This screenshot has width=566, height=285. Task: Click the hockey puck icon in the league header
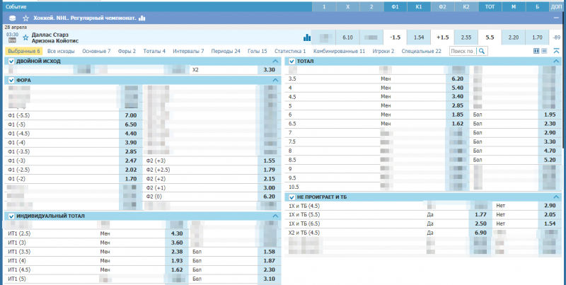12,18
